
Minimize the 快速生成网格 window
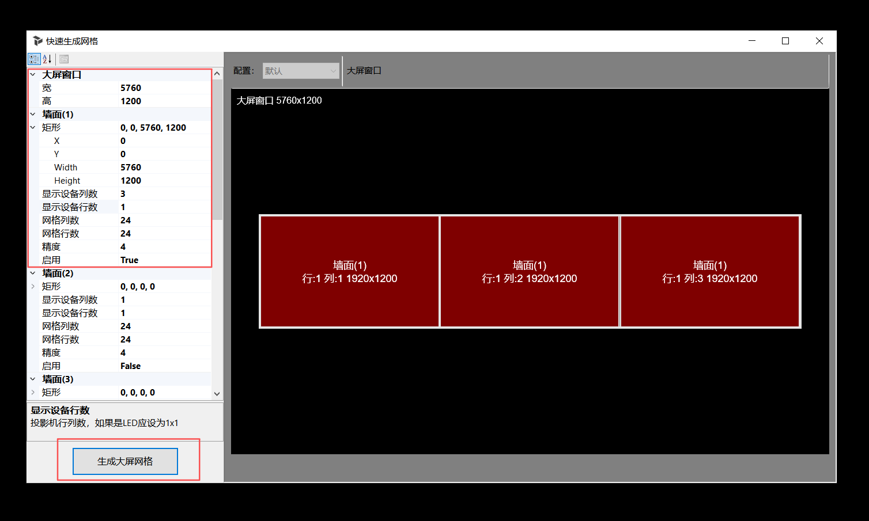(751, 41)
